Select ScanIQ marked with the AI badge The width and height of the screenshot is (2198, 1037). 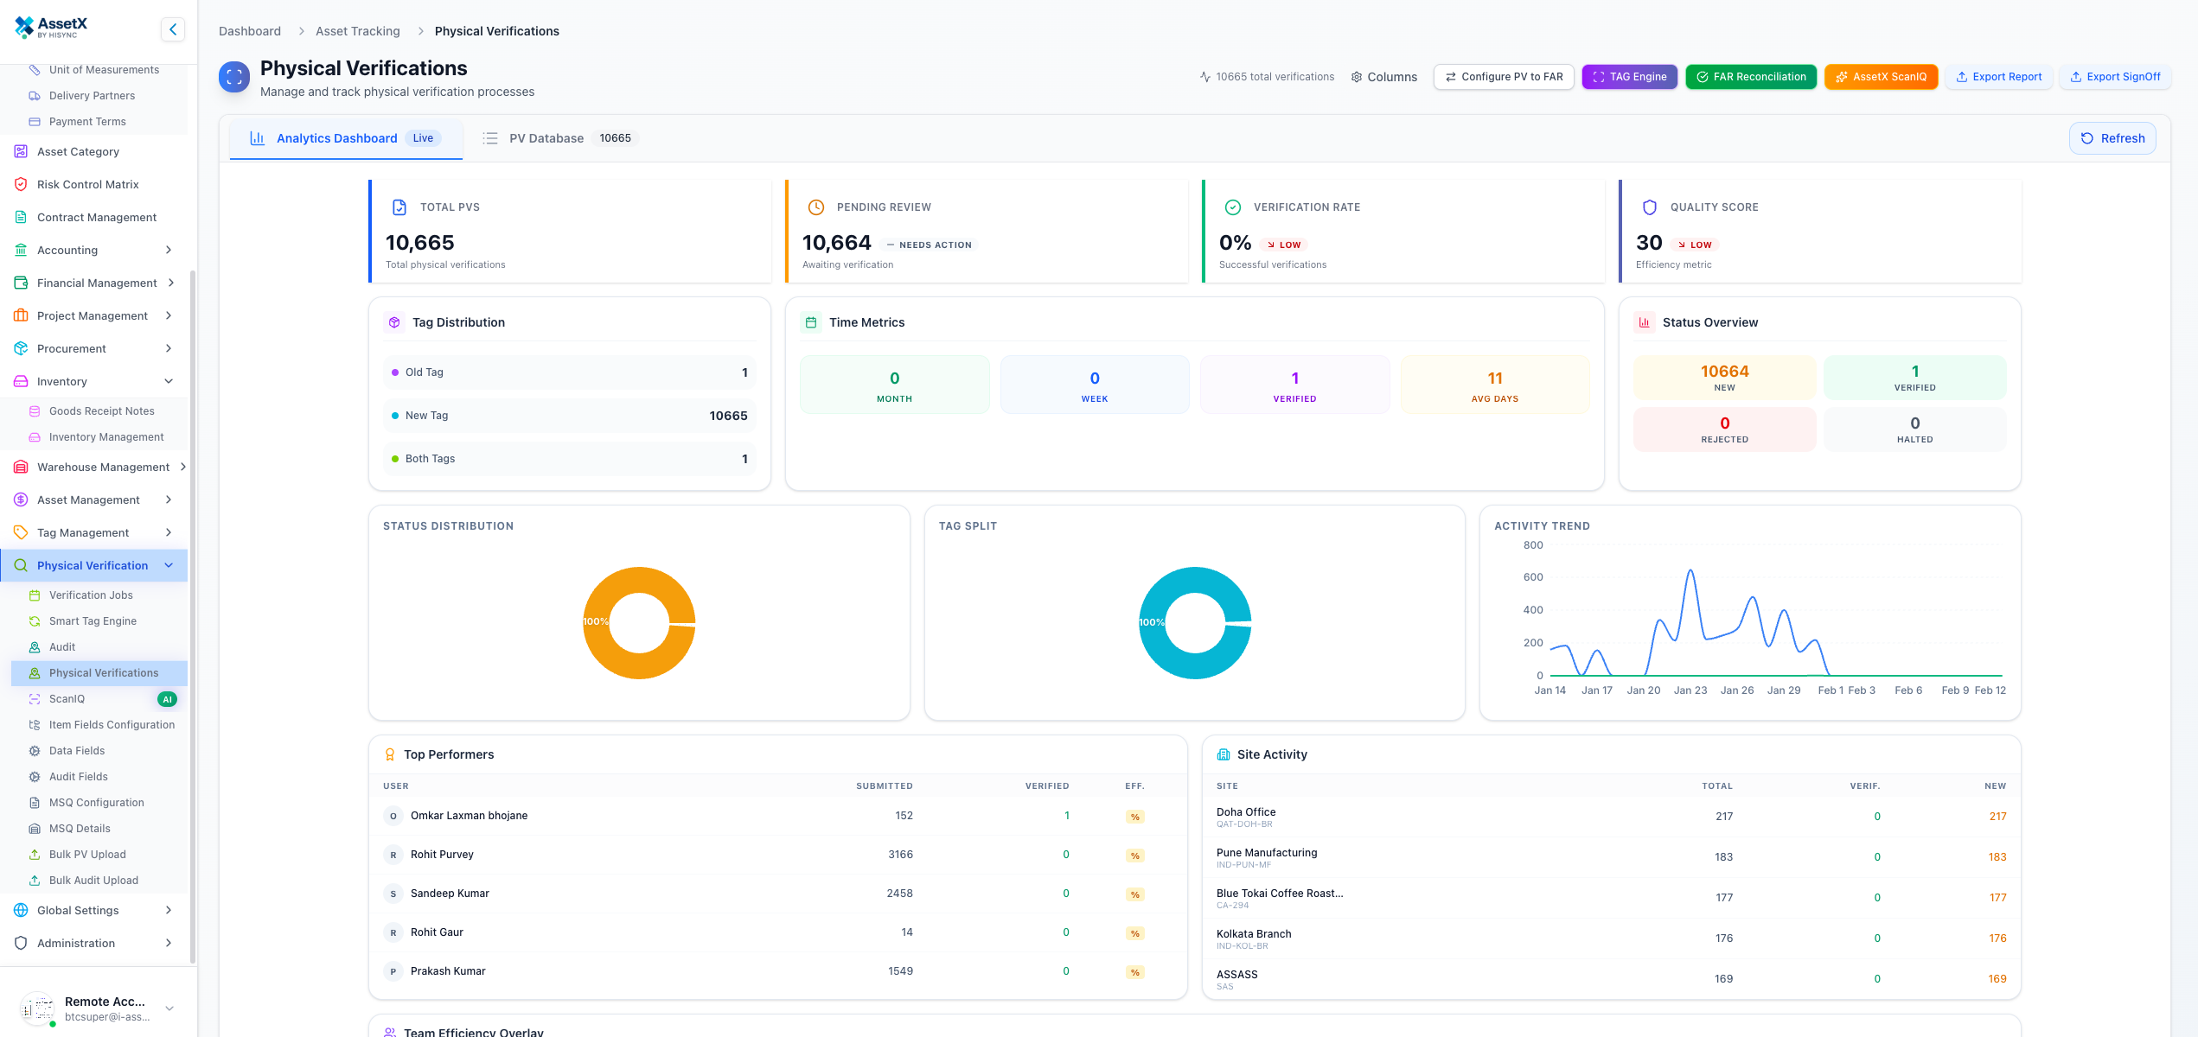click(x=67, y=698)
